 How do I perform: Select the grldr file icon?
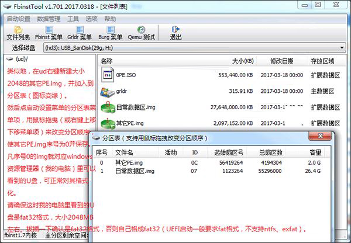[108, 92]
